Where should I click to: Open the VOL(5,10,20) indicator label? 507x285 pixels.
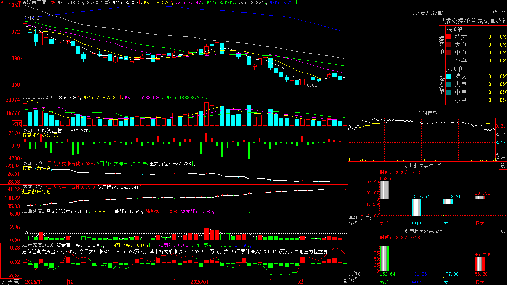[37, 98]
